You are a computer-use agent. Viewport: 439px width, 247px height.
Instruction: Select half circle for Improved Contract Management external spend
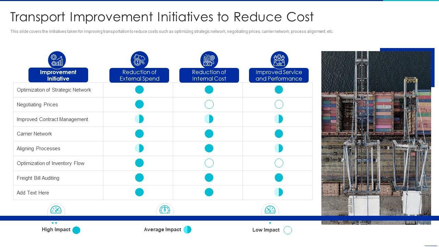click(x=139, y=119)
